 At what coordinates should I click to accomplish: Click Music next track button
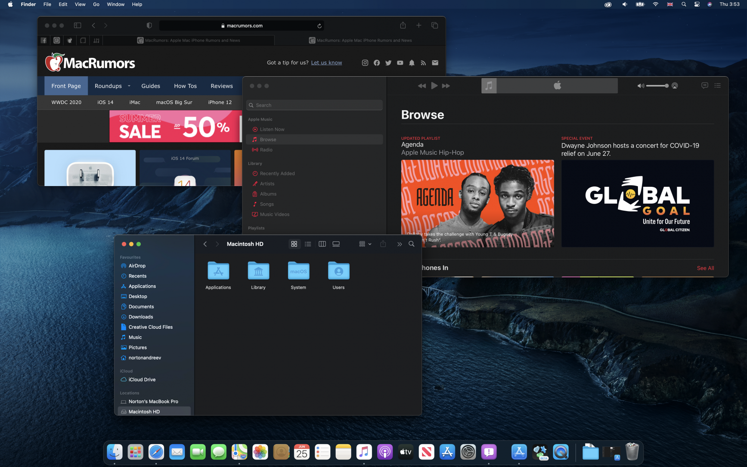click(446, 86)
